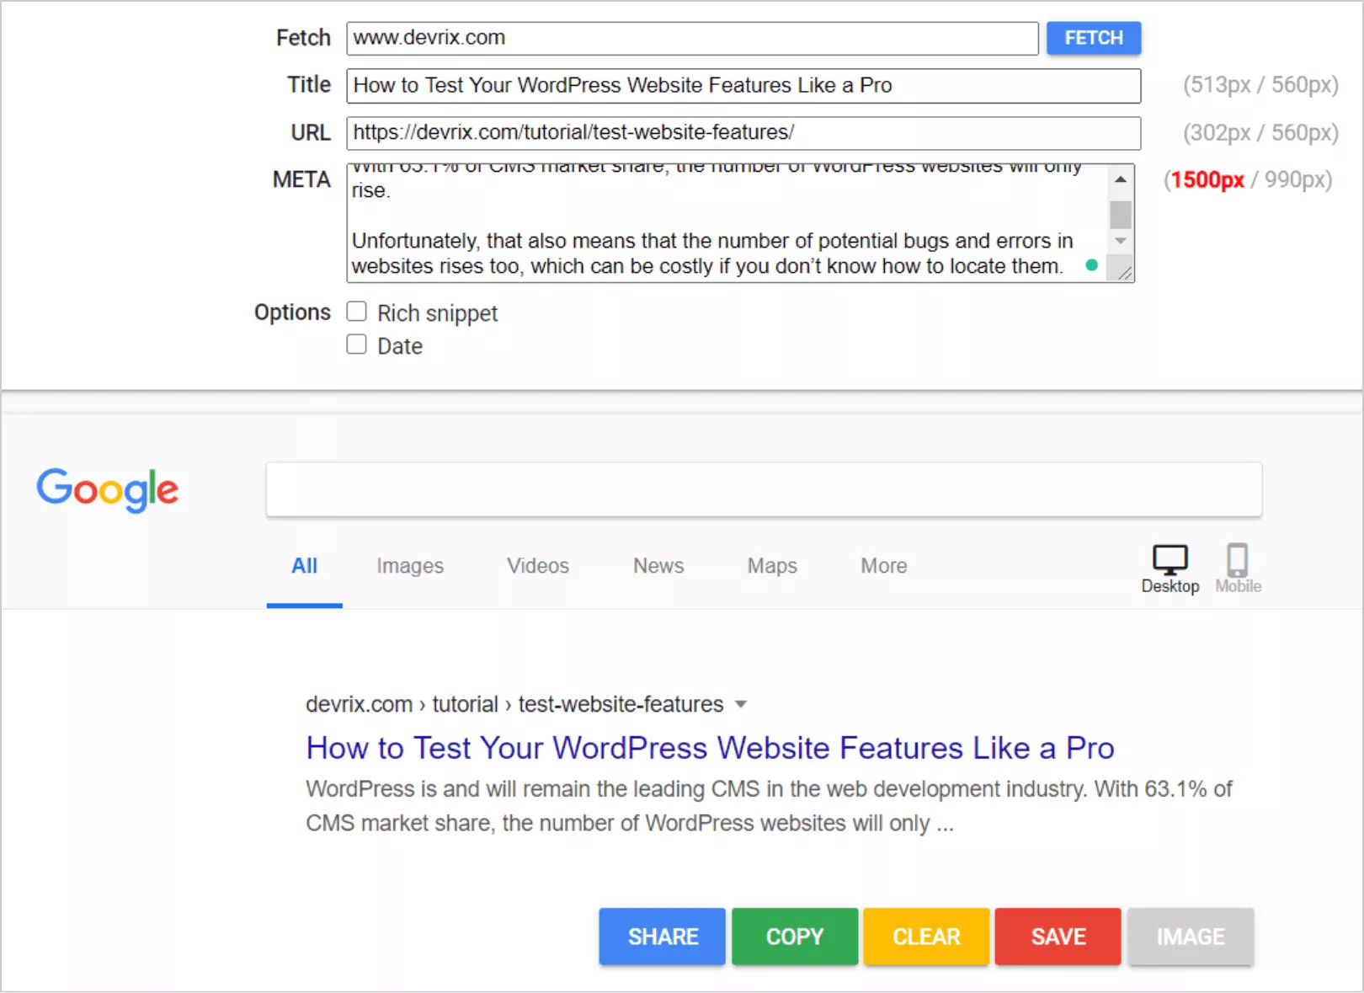The height and width of the screenshot is (993, 1364).
Task: Click the yellow CLEAR button
Action: coord(926,937)
